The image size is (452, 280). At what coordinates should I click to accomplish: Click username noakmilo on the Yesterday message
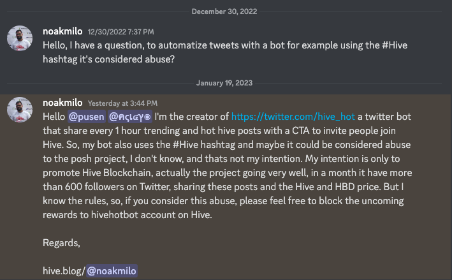[62, 102]
